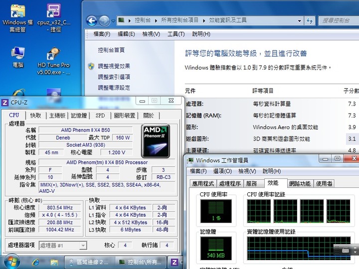Switch to CPU-Z taskbar button
Screen dimensions: 359x269
[176, 262]
